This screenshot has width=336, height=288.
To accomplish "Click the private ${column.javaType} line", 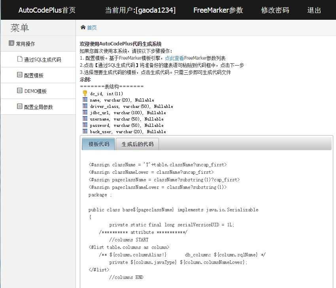I will coord(178,262).
